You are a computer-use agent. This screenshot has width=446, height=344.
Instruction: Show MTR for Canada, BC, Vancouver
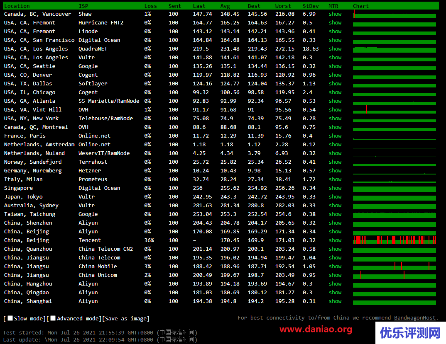pos(335,14)
